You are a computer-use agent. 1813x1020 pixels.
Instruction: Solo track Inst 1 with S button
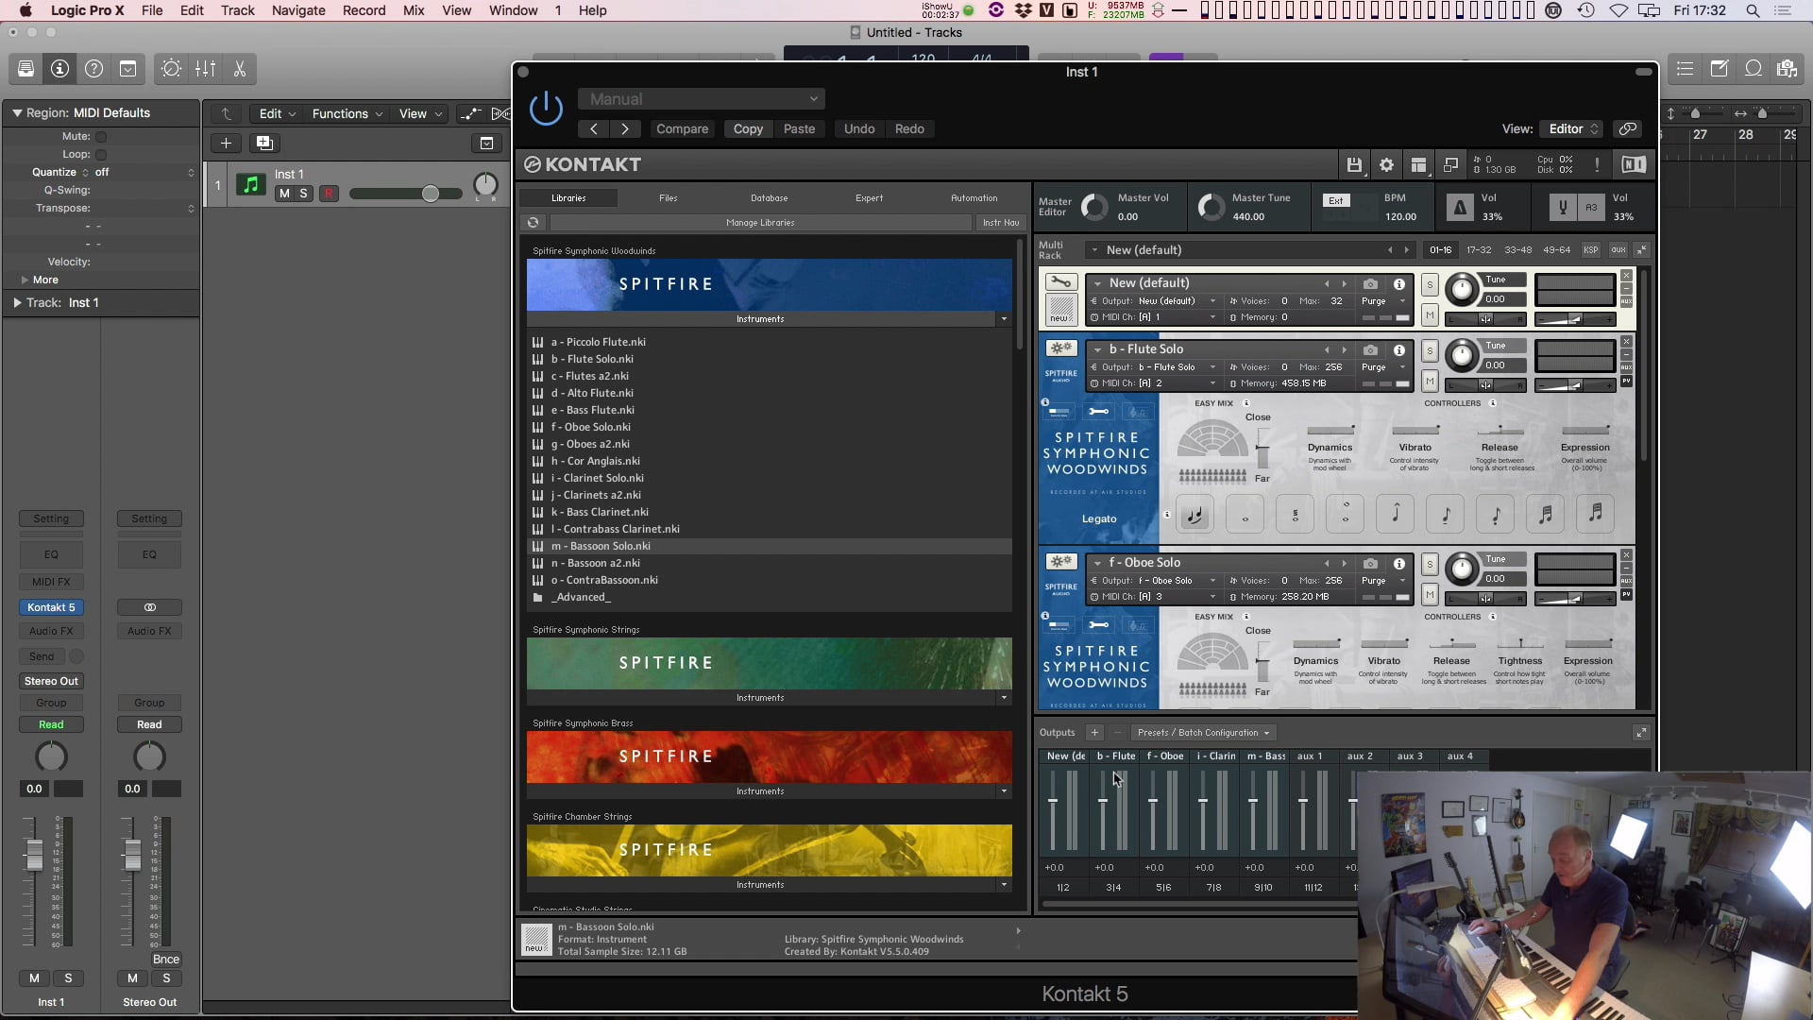point(303,194)
